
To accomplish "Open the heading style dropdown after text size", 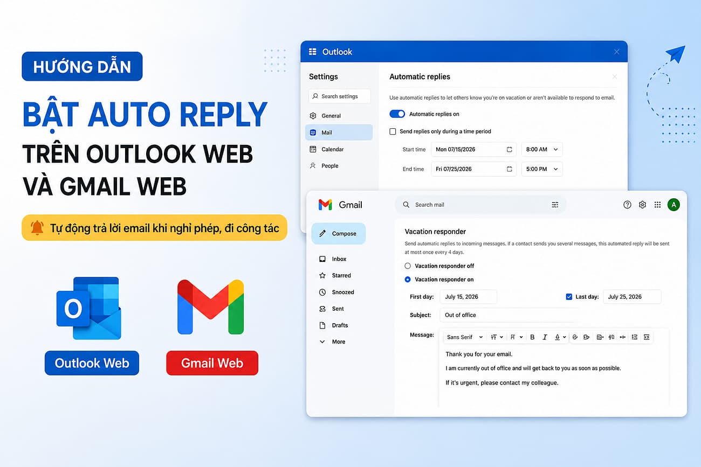I will pos(516,337).
